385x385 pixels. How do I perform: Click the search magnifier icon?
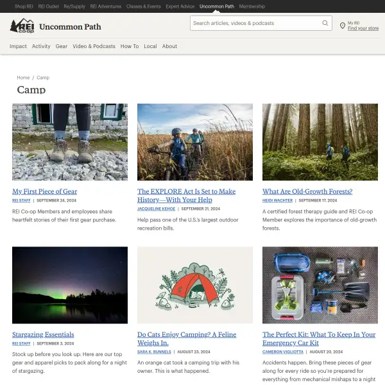325,23
